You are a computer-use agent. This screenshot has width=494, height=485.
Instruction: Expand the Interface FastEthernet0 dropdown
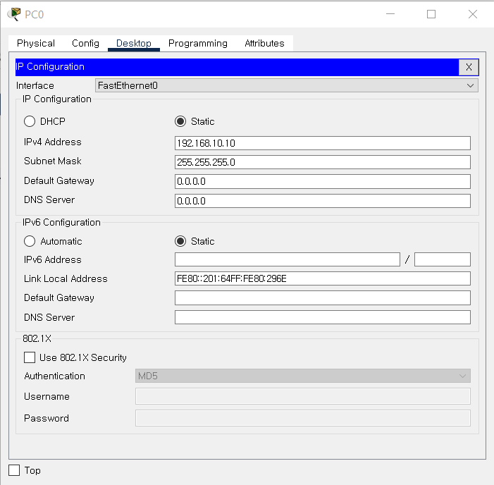click(x=286, y=85)
